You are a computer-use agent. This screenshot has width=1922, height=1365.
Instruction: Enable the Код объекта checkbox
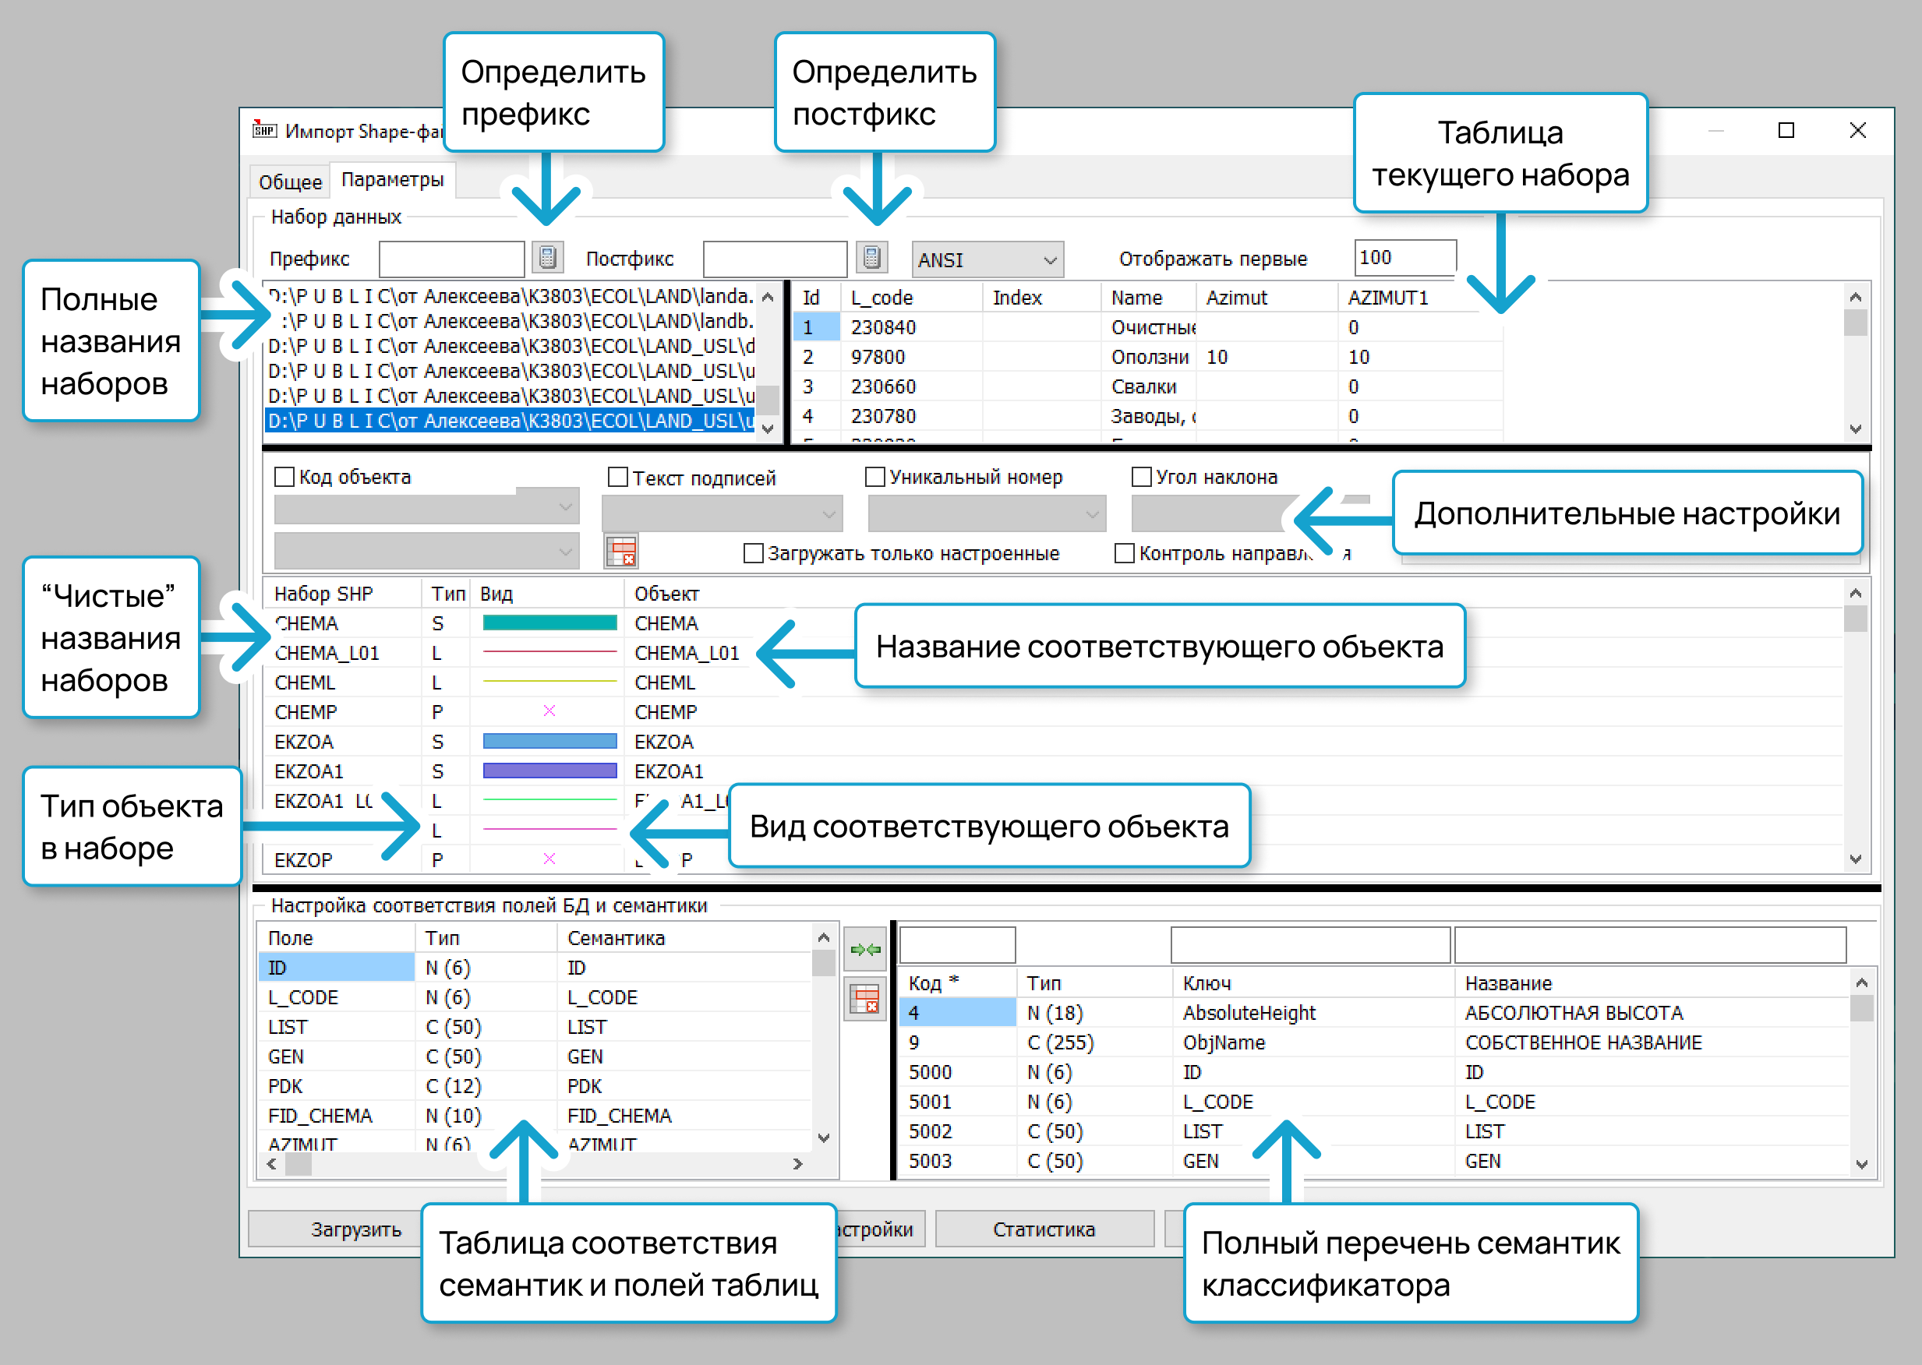(x=284, y=478)
